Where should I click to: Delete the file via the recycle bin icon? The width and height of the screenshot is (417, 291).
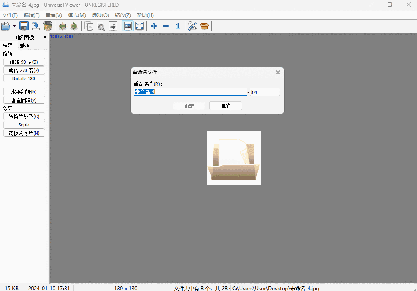(48, 26)
